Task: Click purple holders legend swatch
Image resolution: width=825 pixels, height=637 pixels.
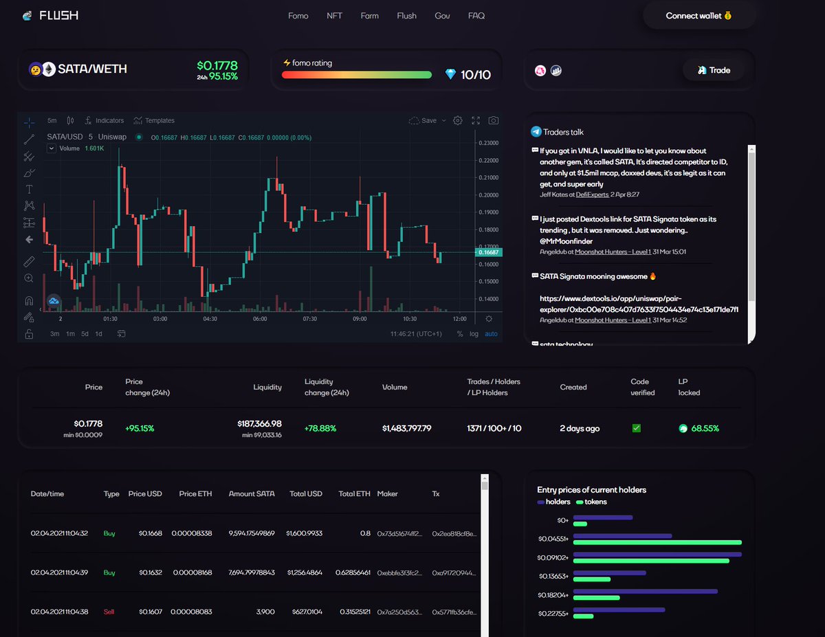Action: click(541, 502)
